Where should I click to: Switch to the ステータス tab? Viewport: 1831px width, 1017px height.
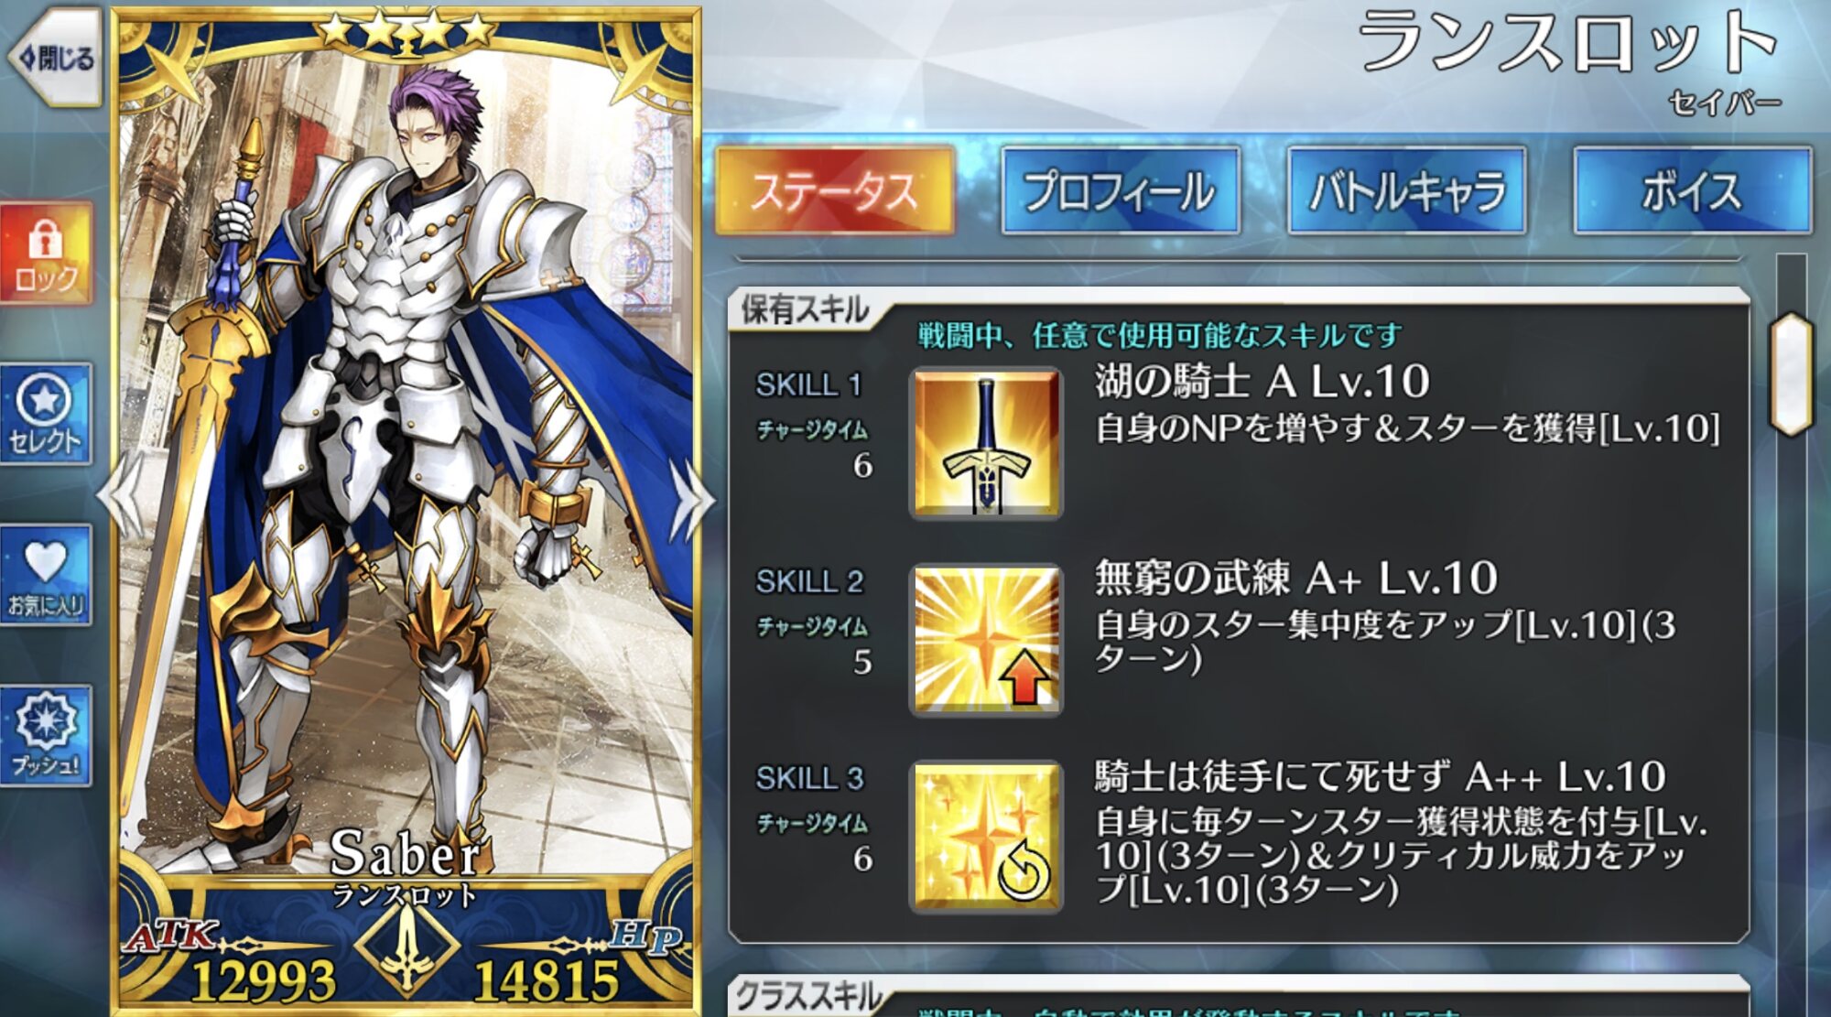pyautogui.click(x=834, y=190)
